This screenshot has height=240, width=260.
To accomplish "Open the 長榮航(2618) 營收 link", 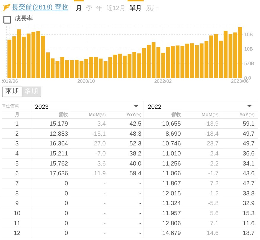I will [x=40, y=7].
